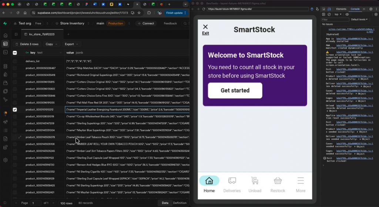Expand the Default levels dropdown in console

tap(359, 20)
